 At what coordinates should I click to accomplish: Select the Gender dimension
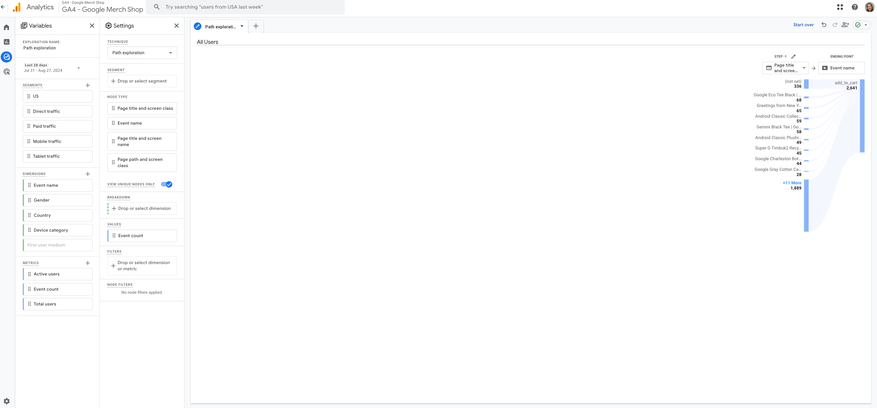pyautogui.click(x=58, y=200)
